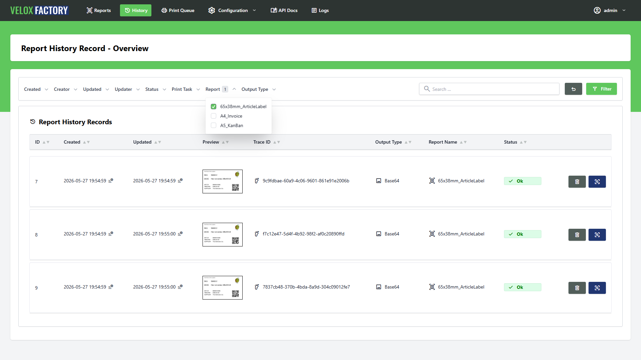Expand the Updater filter dropdown

tap(127, 89)
